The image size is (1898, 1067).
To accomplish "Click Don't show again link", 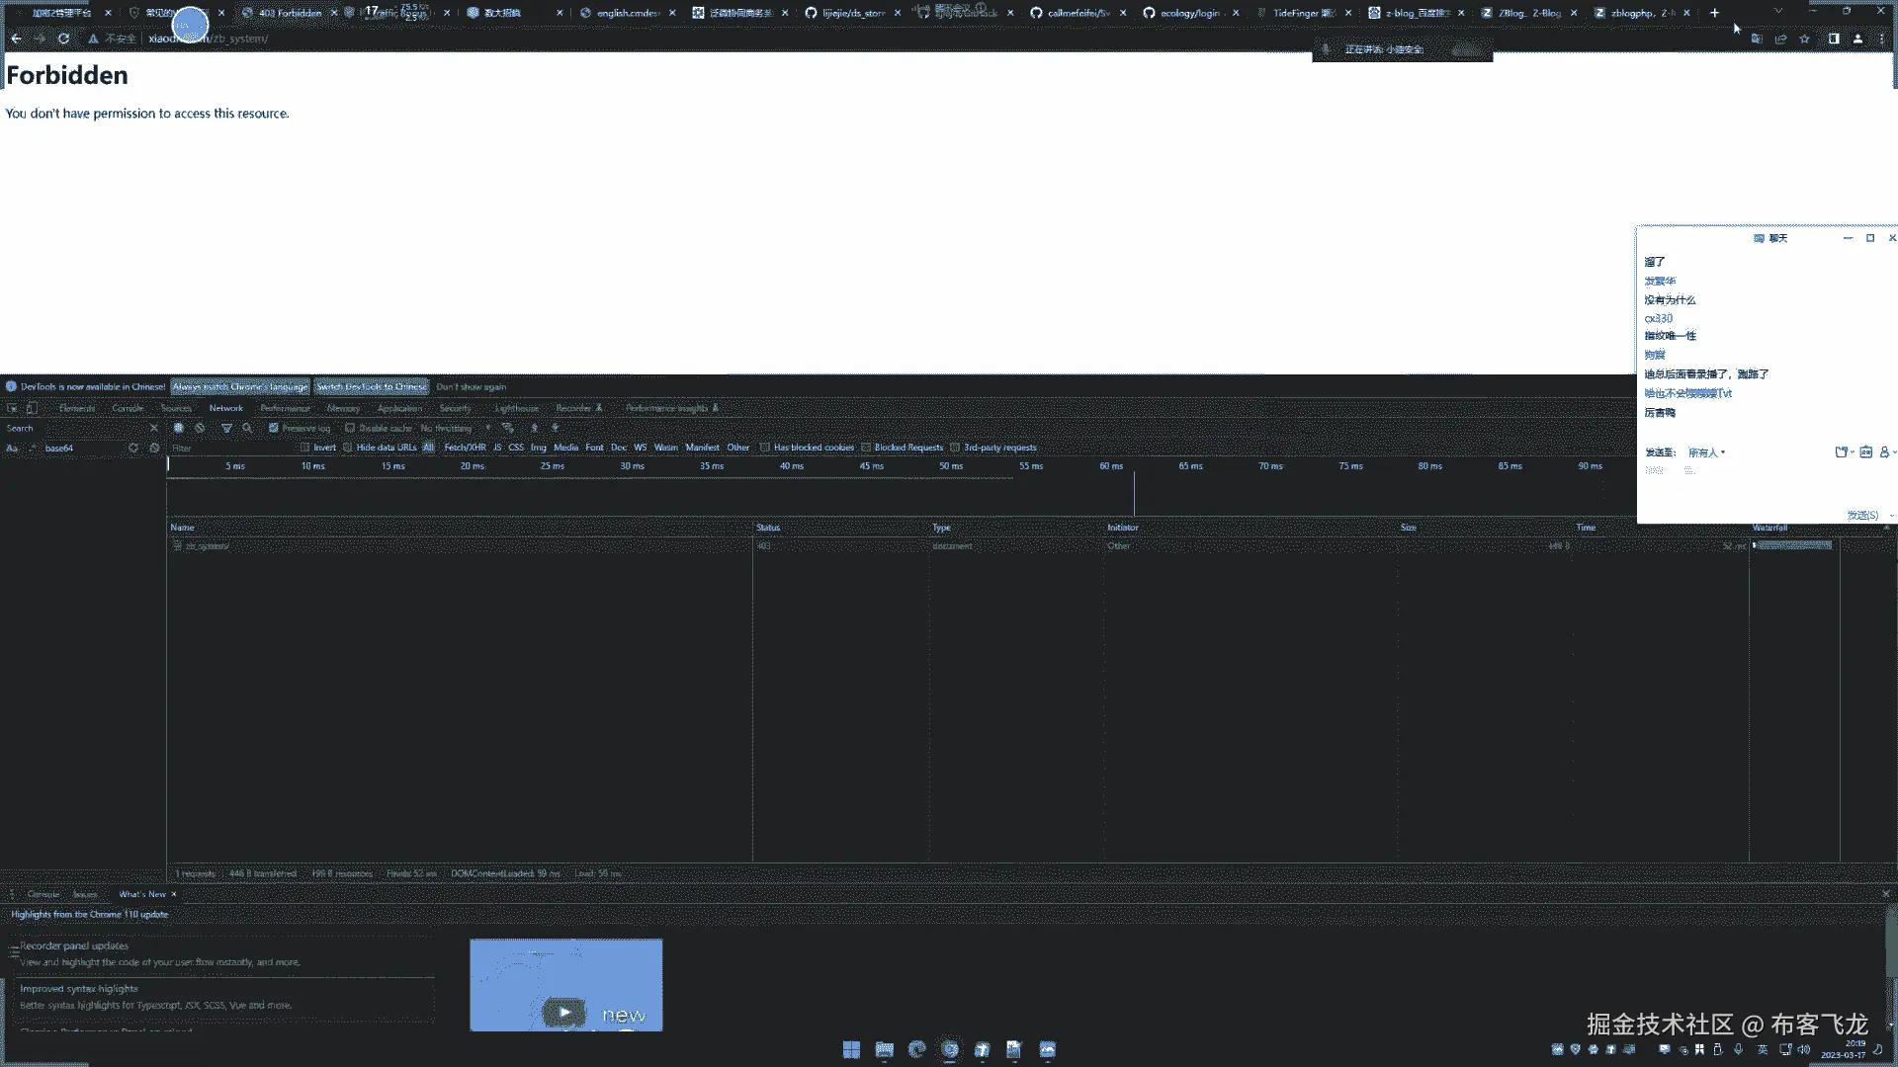I will (471, 386).
